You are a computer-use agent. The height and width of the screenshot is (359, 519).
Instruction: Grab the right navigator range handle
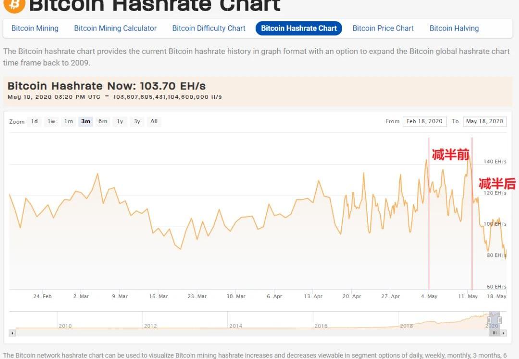[x=500, y=320]
